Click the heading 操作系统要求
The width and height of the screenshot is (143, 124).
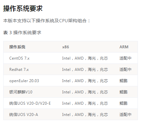(23, 8)
